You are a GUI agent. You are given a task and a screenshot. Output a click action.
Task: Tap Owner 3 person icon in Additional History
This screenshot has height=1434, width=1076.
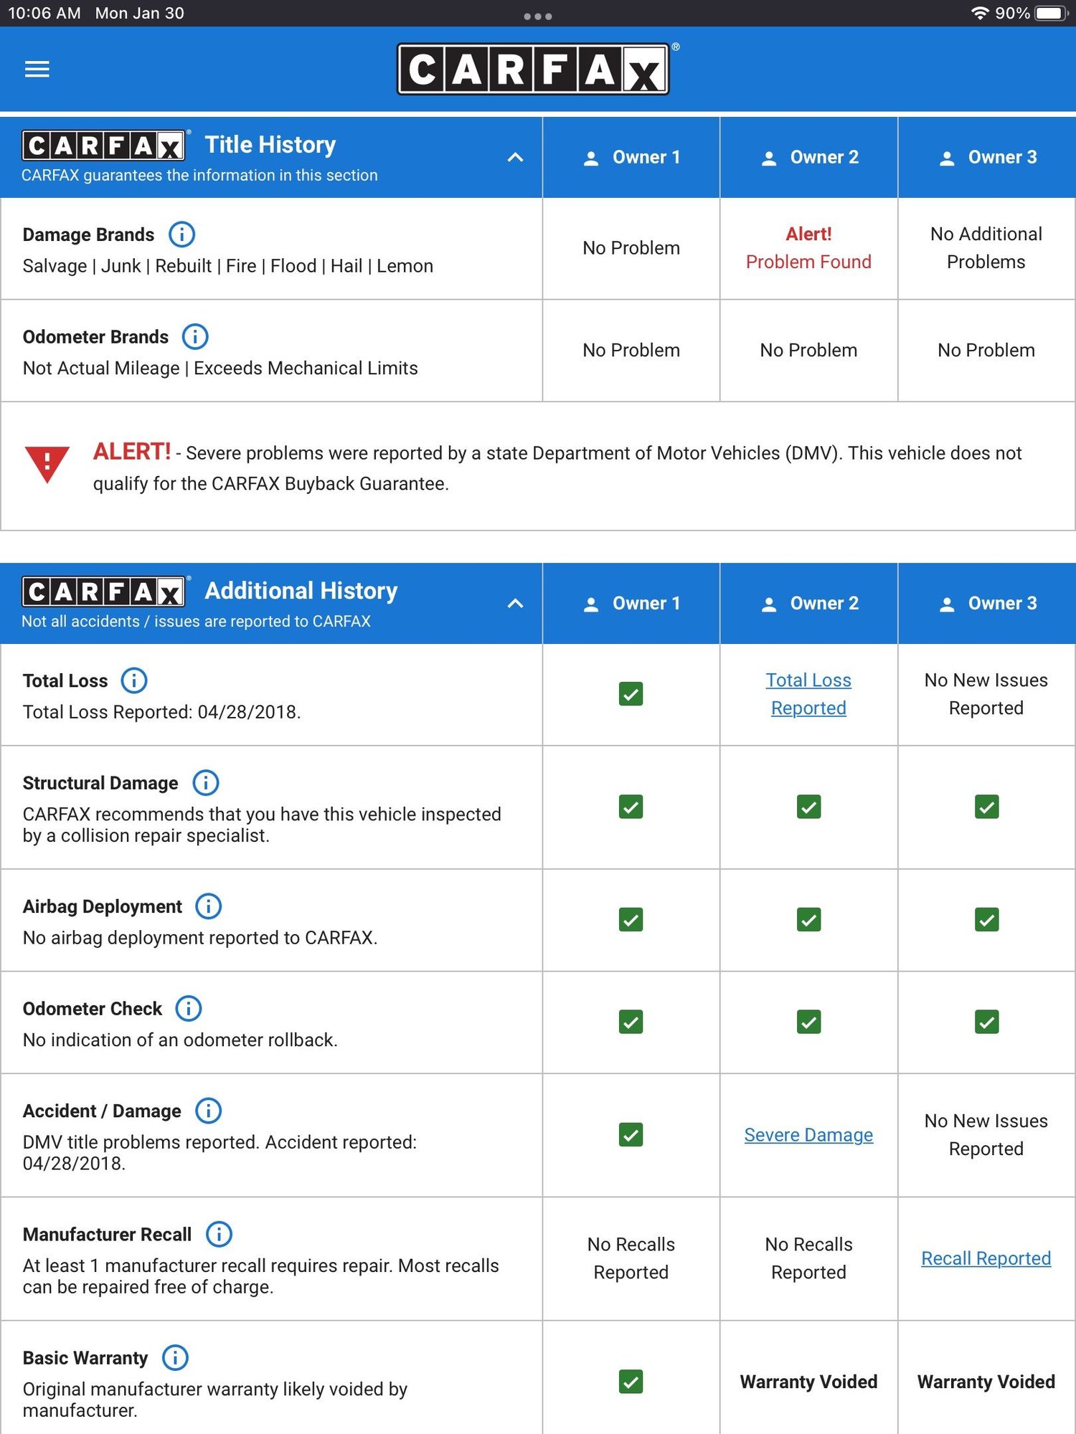[947, 604]
